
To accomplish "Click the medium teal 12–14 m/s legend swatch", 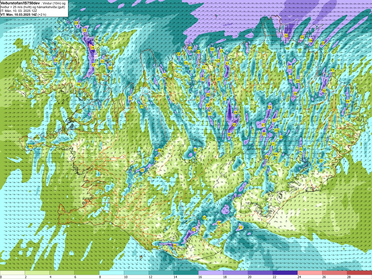I will 161,273.
